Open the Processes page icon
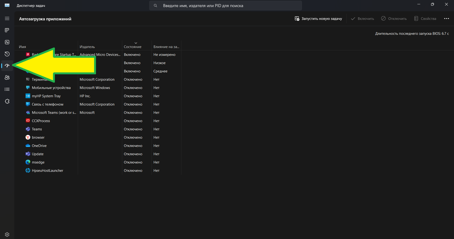The width and height of the screenshot is (454, 239). 7,30
